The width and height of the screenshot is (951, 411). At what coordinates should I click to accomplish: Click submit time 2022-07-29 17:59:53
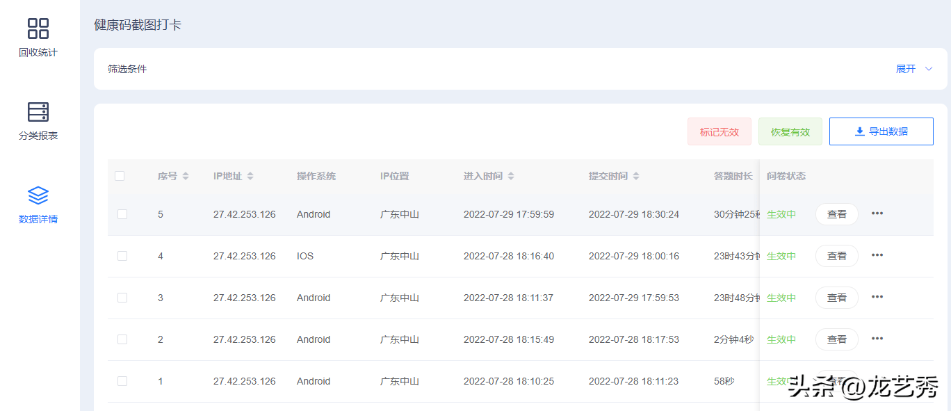(634, 298)
